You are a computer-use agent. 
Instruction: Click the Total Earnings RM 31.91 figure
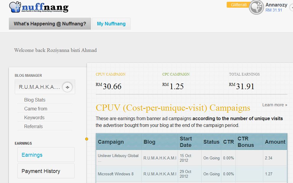242,86
